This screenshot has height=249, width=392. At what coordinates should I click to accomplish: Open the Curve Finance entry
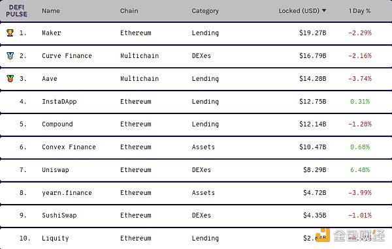coord(67,55)
